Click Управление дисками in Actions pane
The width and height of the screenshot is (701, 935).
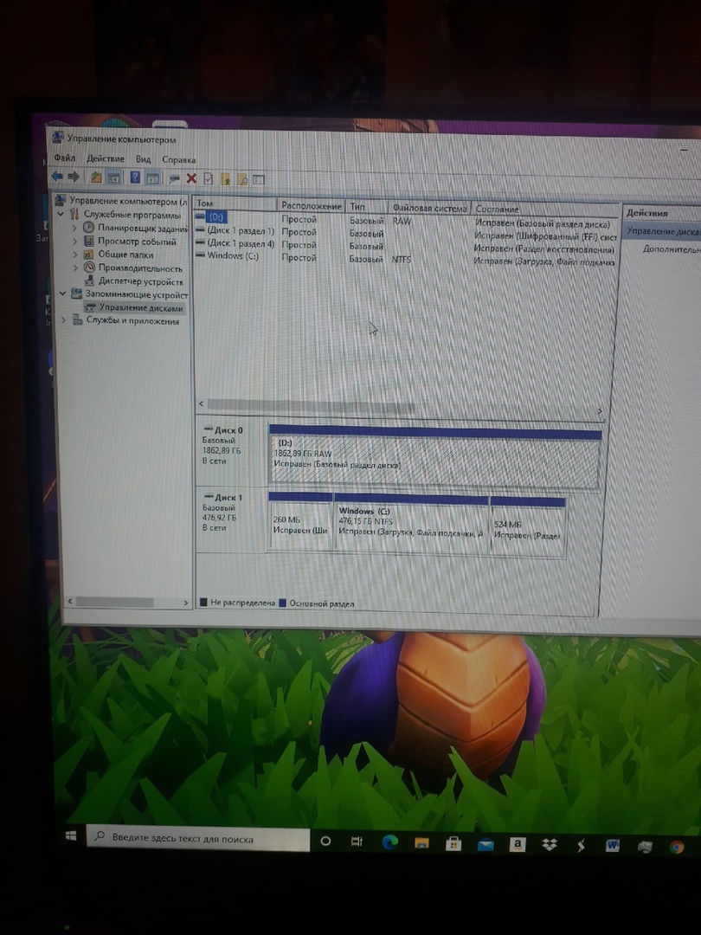click(x=663, y=231)
